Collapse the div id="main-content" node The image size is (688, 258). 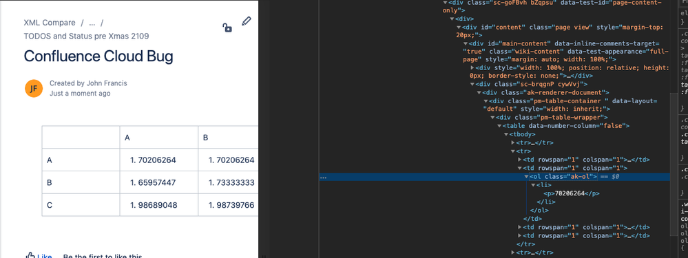[466, 43]
